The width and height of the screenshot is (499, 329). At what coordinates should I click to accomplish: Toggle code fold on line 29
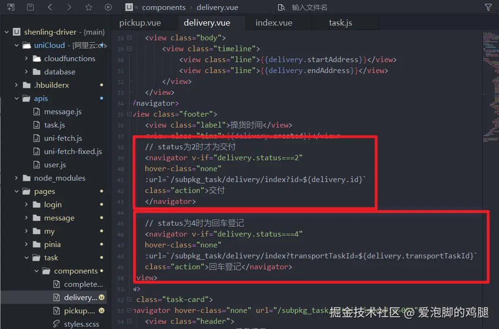click(130, 49)
